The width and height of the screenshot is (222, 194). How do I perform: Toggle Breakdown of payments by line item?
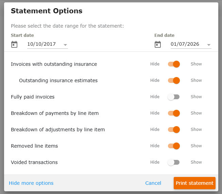tap(174, 113)
